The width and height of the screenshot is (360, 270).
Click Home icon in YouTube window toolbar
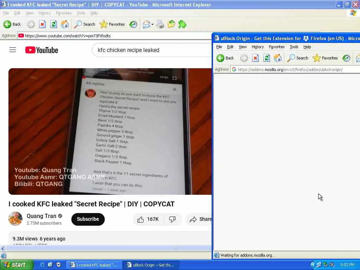(65, 24)
